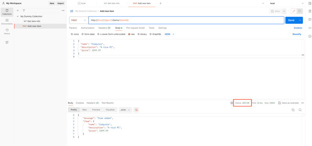Click the Save button
312x146 pixels.
pos(275,11)
